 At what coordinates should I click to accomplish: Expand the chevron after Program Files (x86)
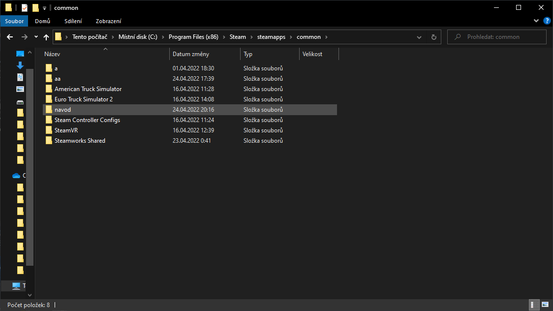coord(224,37)
